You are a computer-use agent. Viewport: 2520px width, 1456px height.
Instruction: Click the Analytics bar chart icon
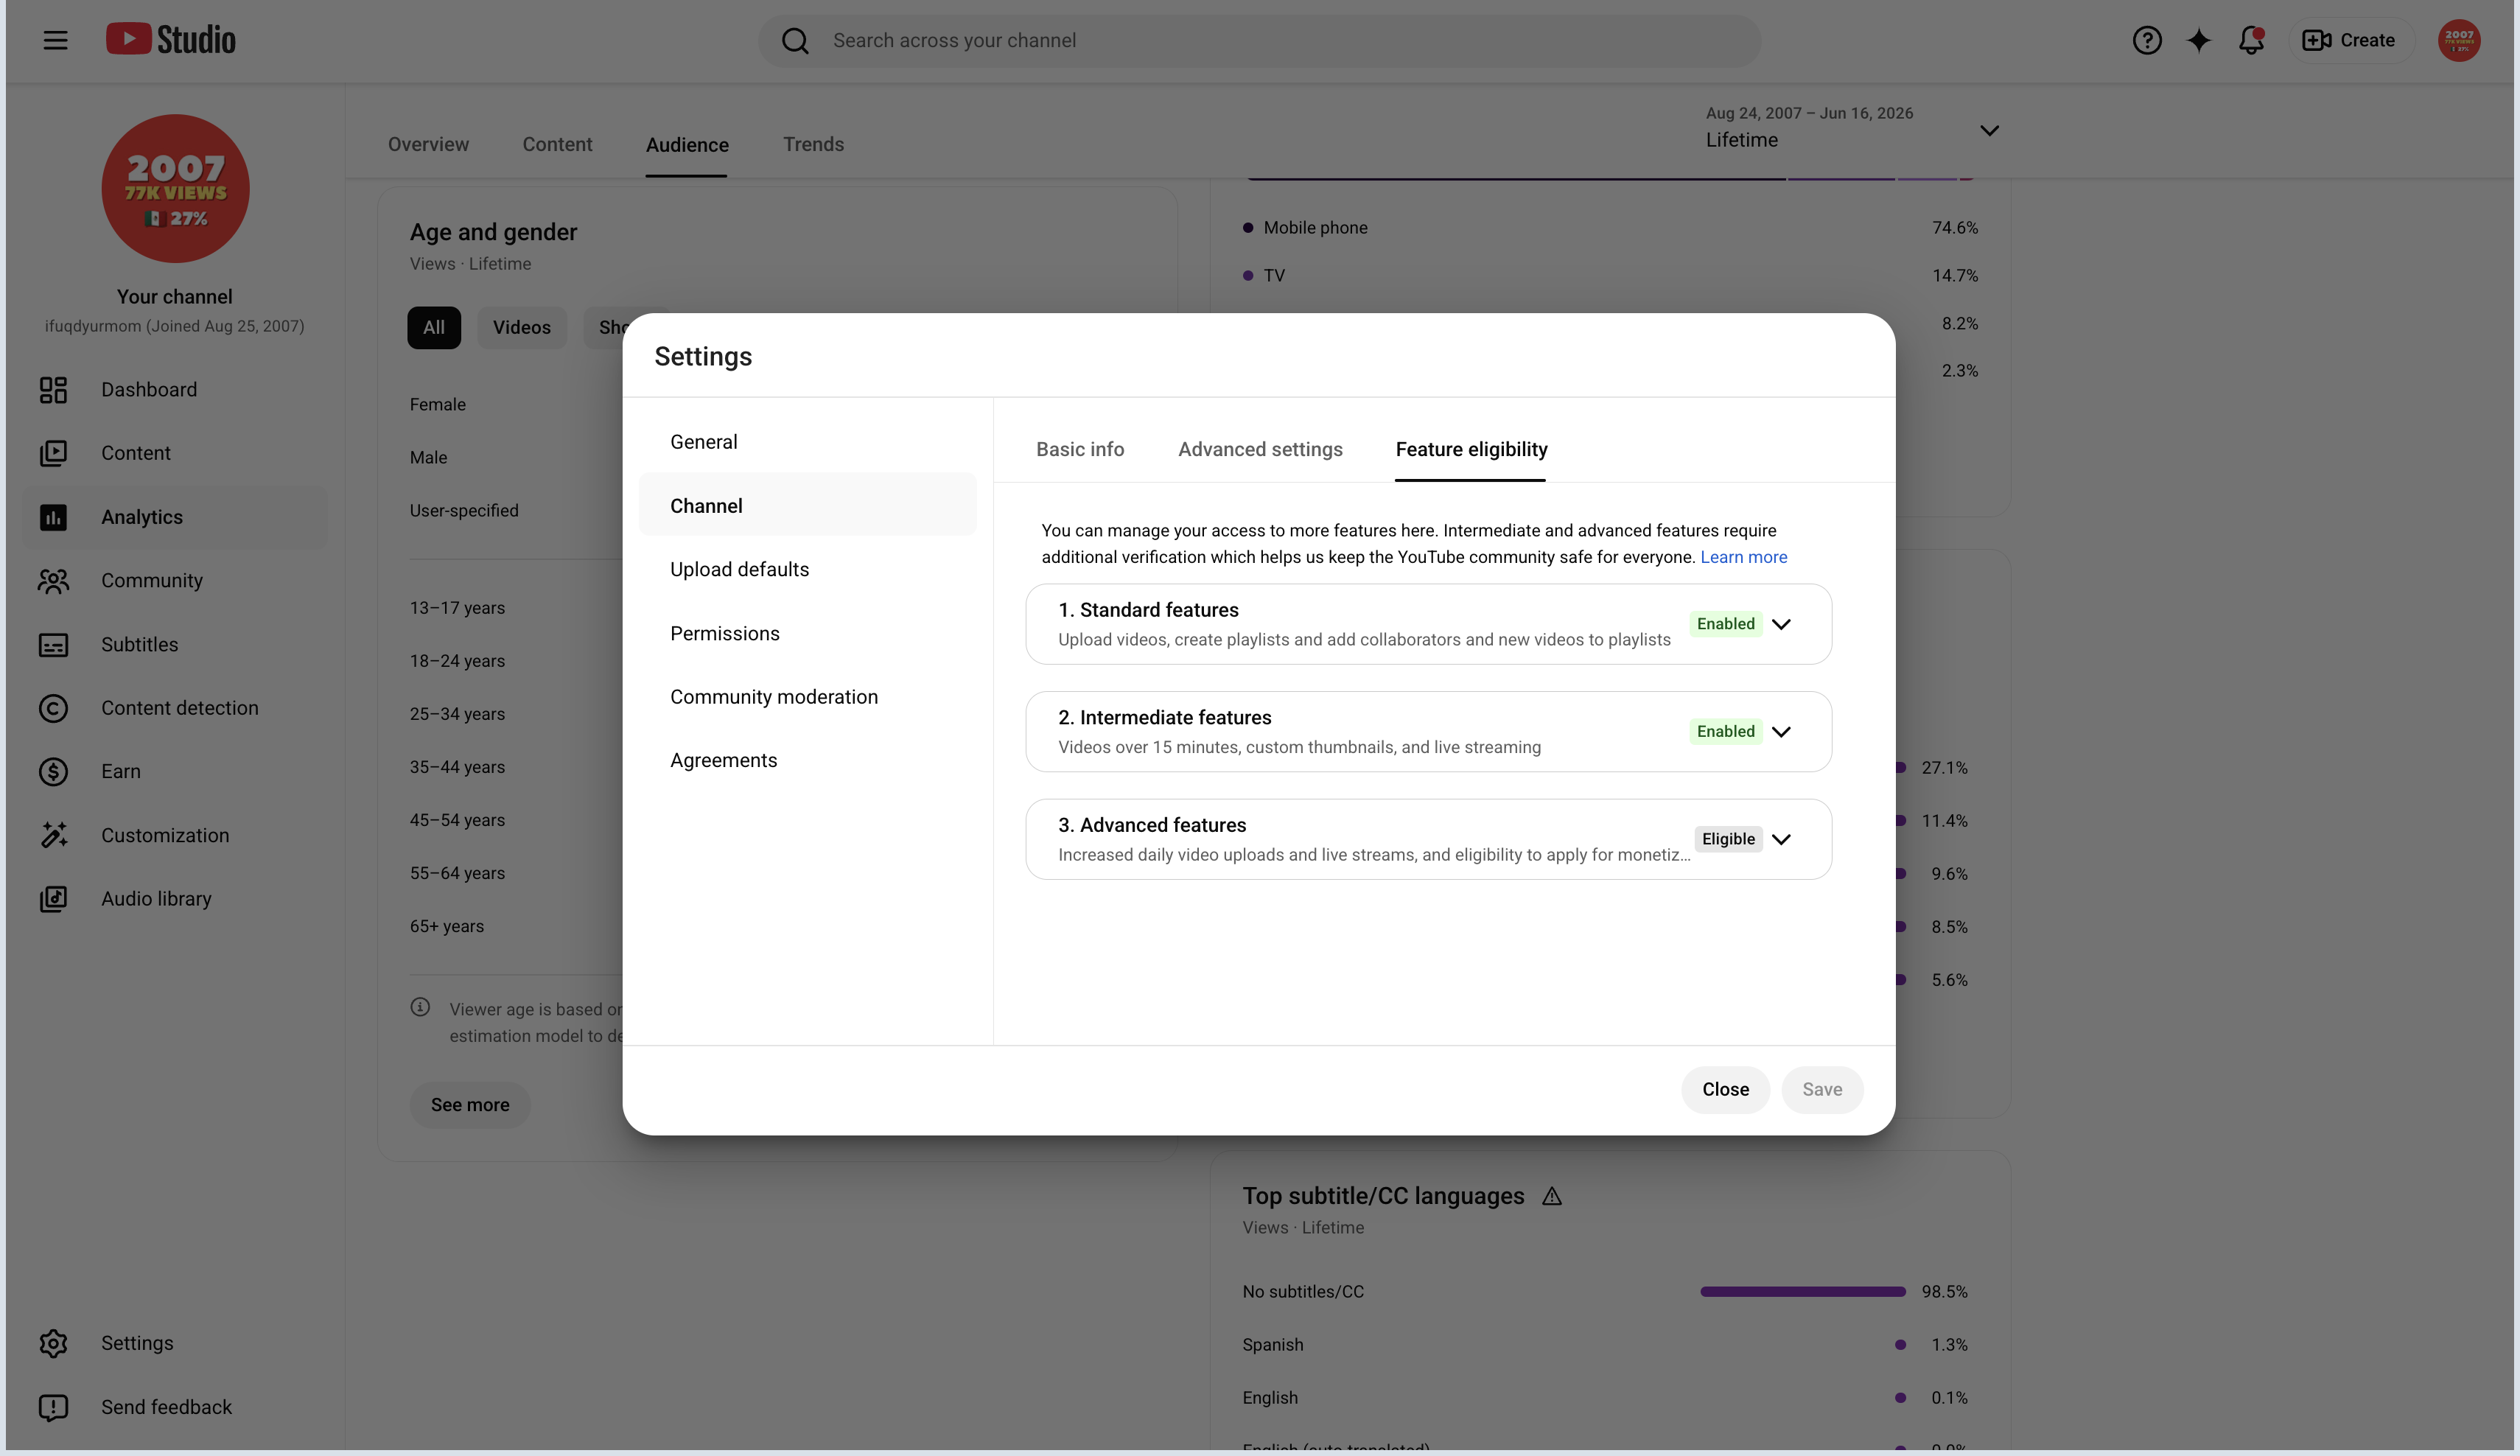(53, 517)
